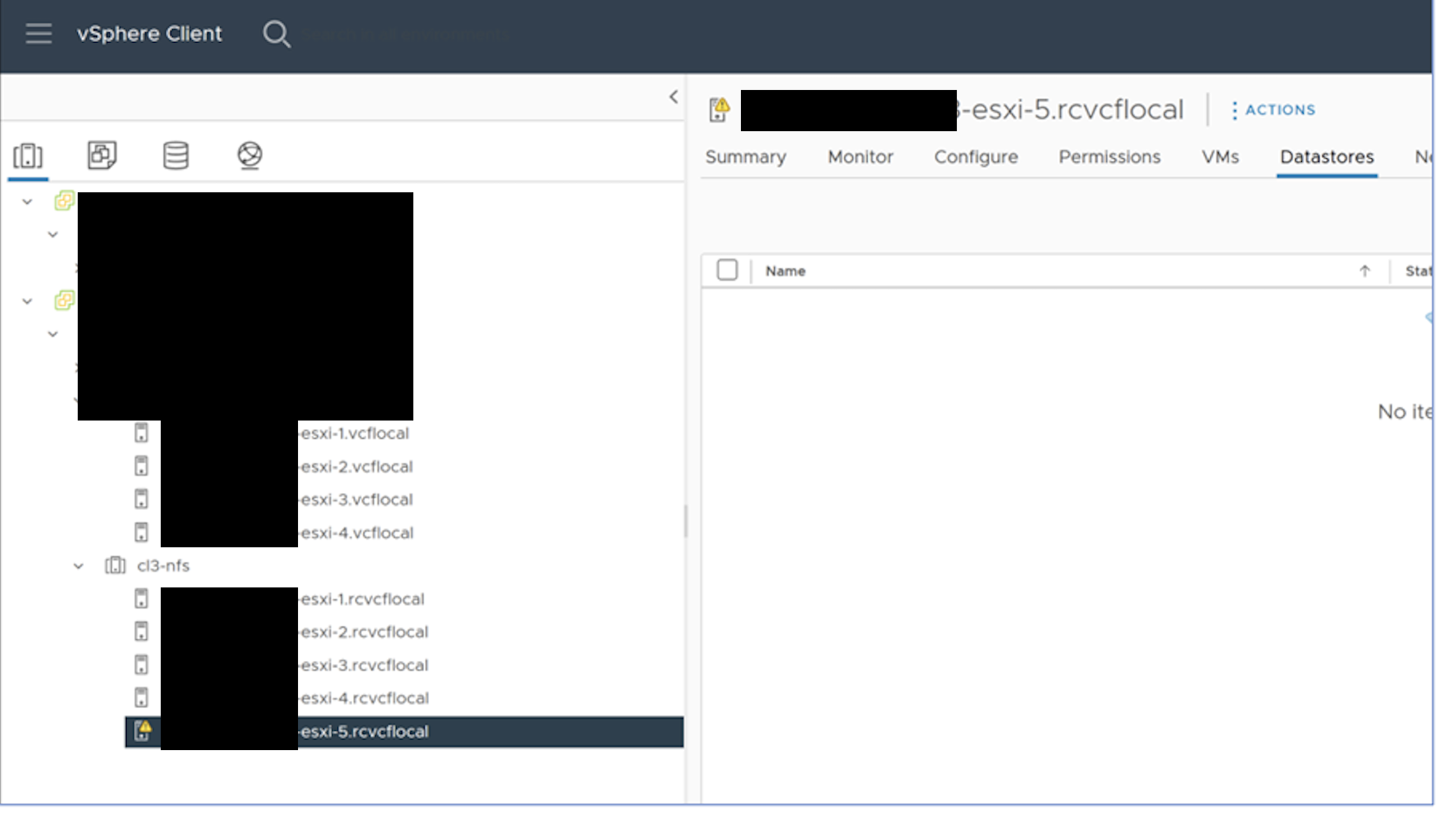Click host icon for esxi-3.rcvcflocal
This screenshot has height=813, width=1440.
(x=142, y=665)
